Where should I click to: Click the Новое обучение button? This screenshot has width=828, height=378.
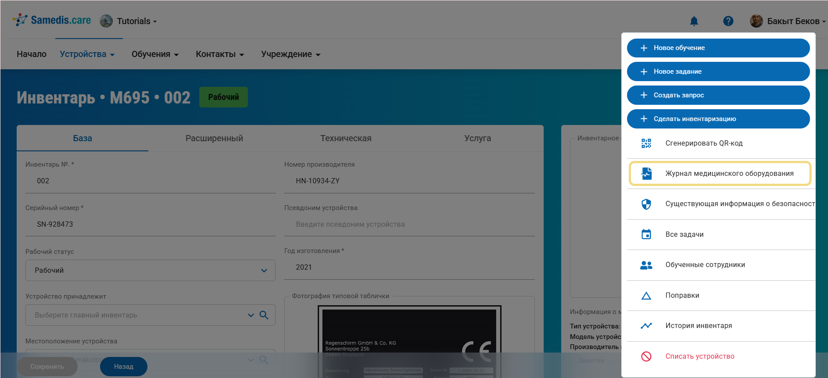point(718,48)
